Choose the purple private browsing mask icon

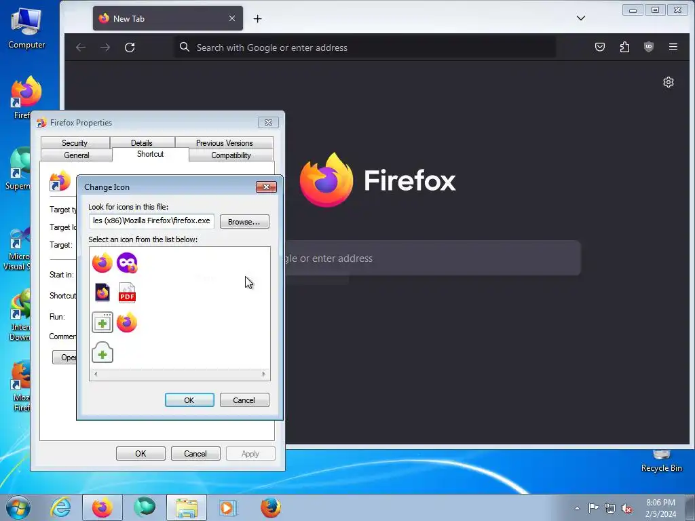click(x=127, y=263)
